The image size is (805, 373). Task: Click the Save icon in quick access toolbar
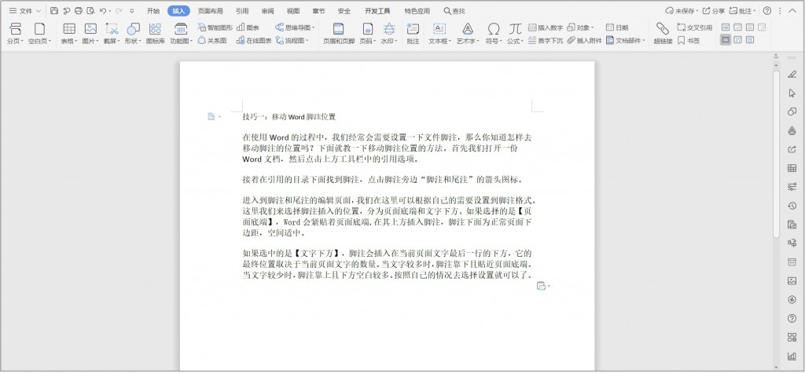click(x=54, y=11)
